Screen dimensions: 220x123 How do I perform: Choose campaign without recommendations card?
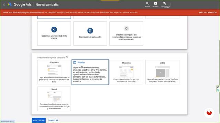[x=126, y=33]
